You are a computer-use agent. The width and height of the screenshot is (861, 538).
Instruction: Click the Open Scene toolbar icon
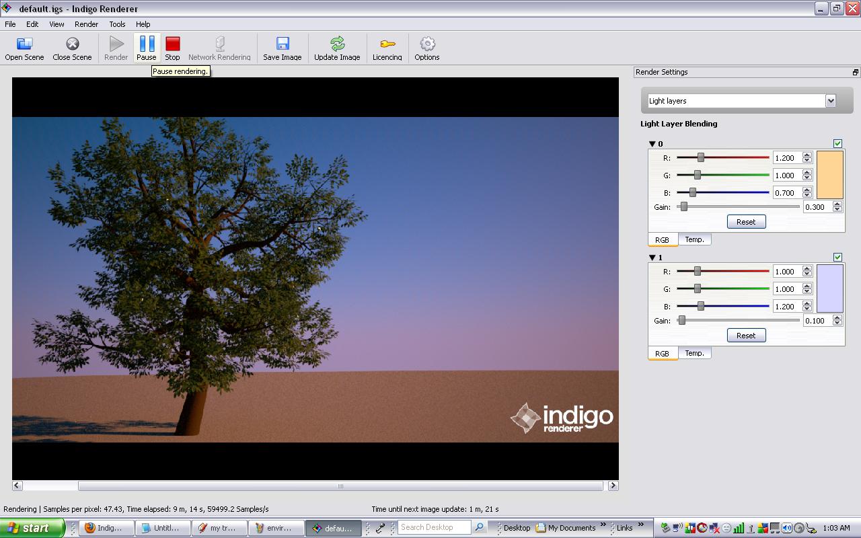tap(24, 44)
